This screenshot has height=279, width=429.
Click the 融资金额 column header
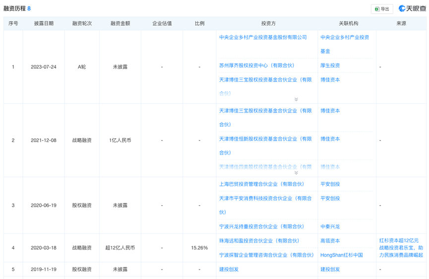[x=121, y=23]
